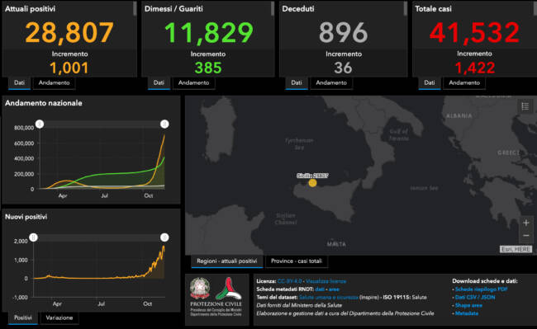Switch to Dati tab under Totale casi
537x329 pixels.
(x=429, y=82)
